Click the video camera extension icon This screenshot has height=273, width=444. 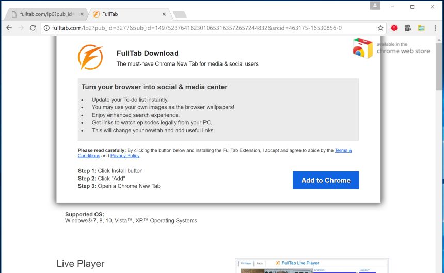[x=408, y=28]
